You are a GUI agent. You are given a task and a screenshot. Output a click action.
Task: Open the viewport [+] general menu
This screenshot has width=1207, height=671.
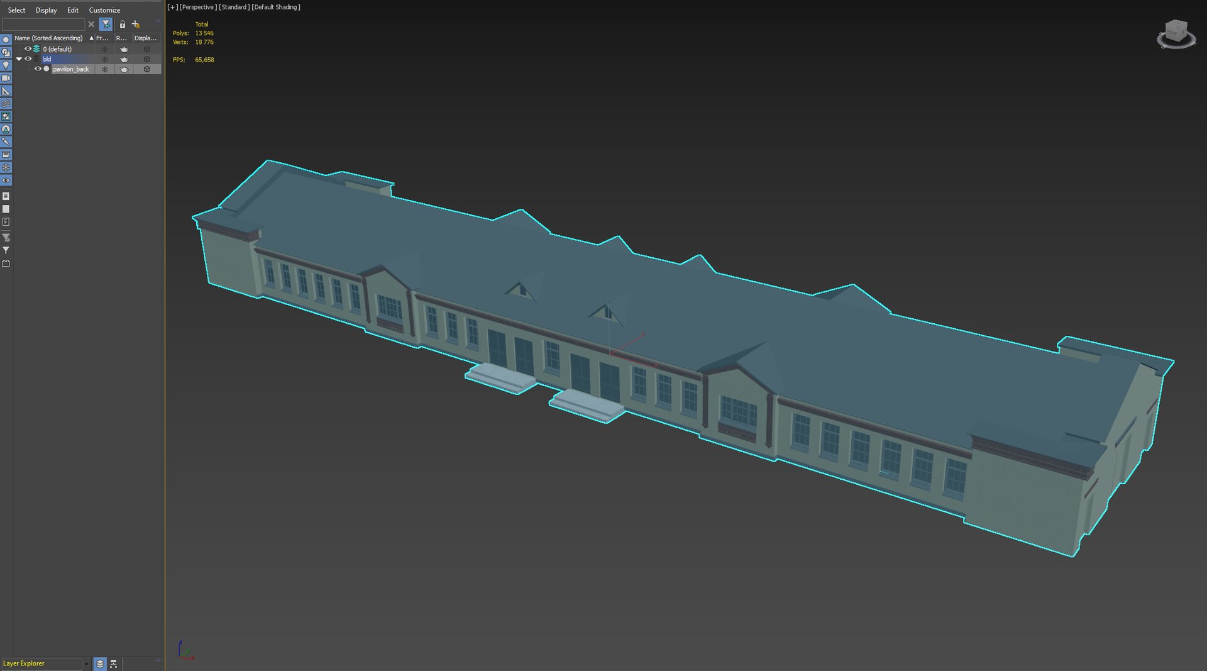pyautogui.click(x=172, y=8)
